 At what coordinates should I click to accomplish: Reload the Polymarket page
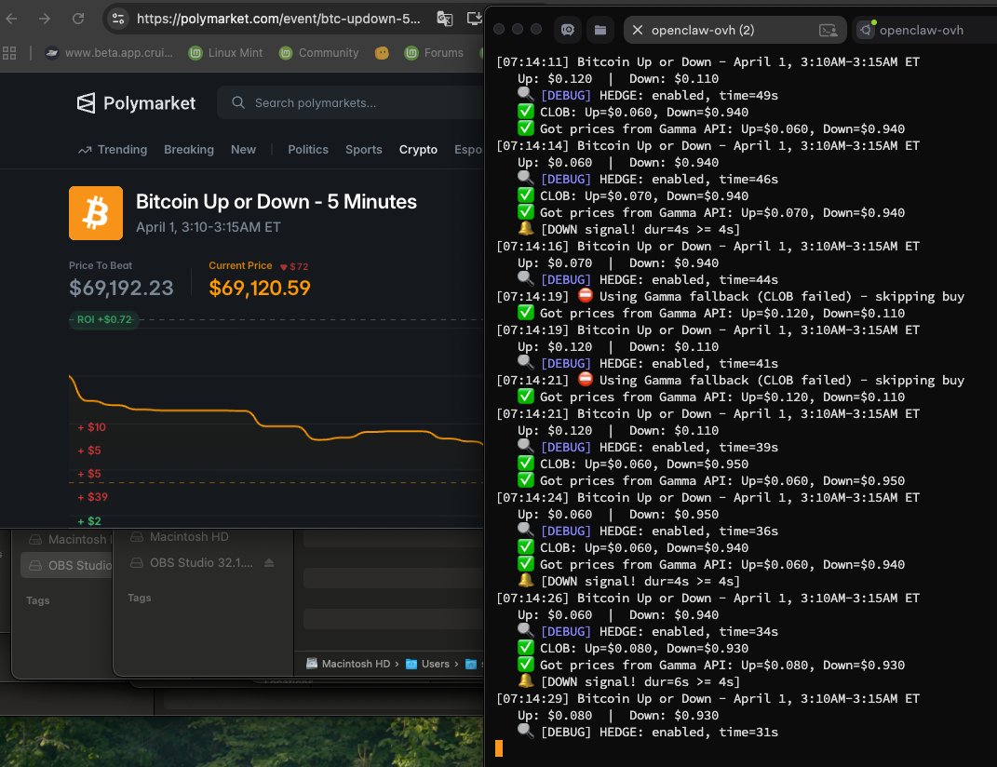click(78, 19)
